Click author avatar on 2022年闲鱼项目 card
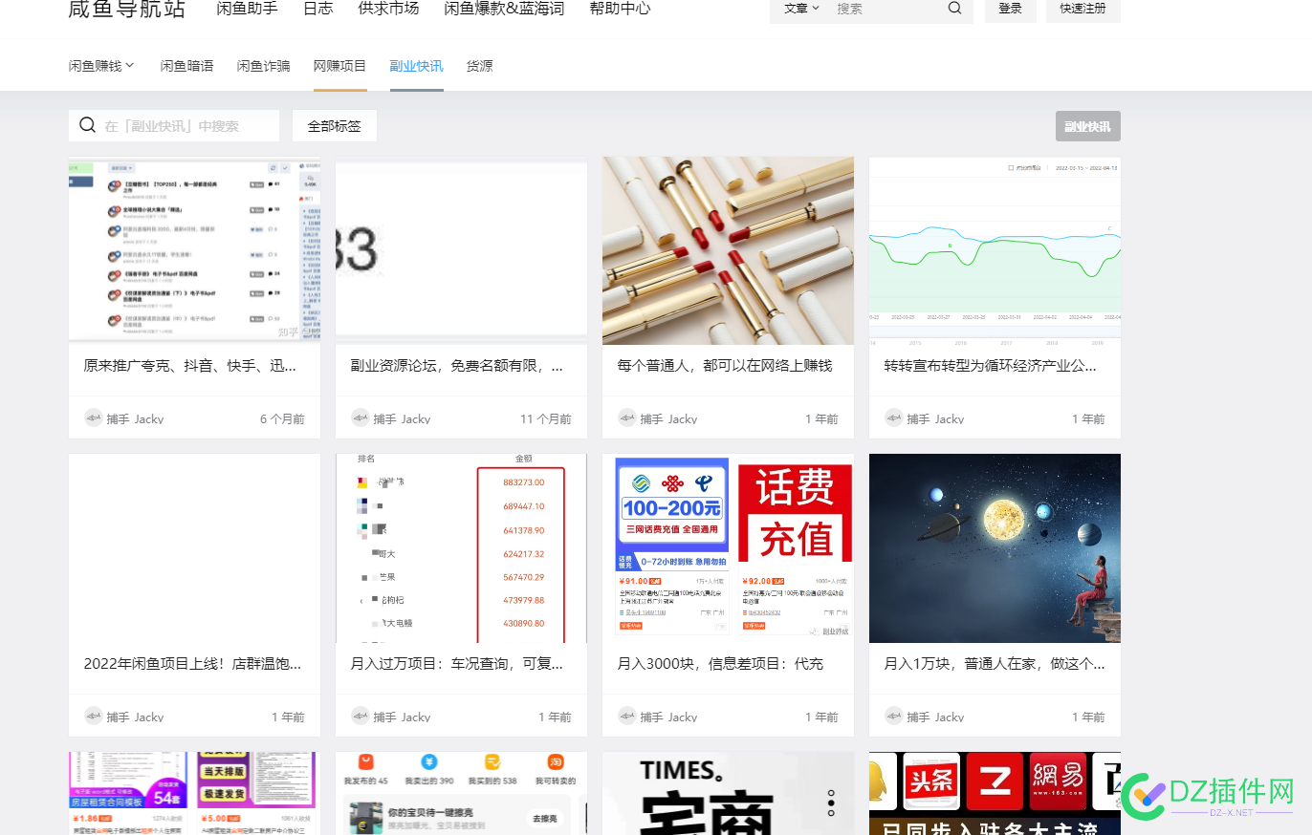This screenshot has width=1312, height=835. point(93,717)
